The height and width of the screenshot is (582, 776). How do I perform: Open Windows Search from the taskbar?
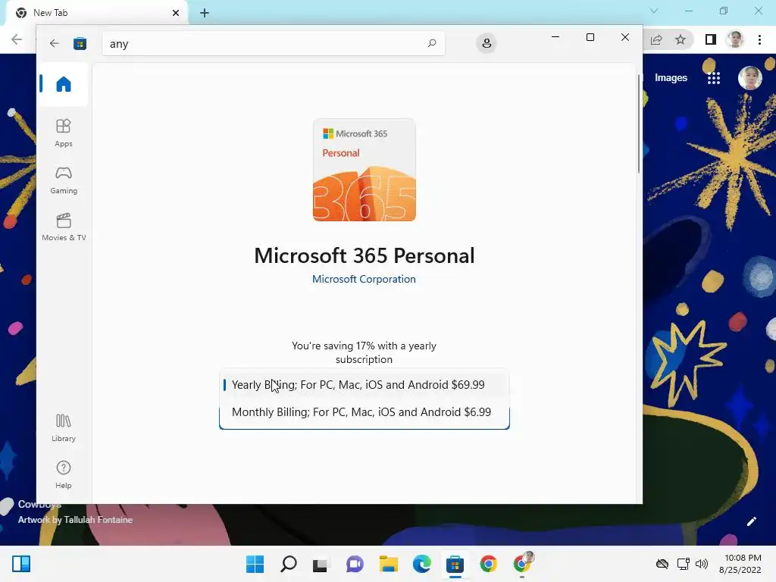click(289, 564)
